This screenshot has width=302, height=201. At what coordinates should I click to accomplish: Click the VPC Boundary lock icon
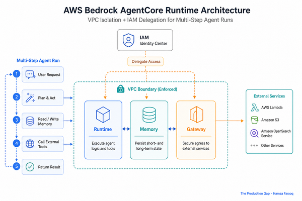tap(121, 89)
